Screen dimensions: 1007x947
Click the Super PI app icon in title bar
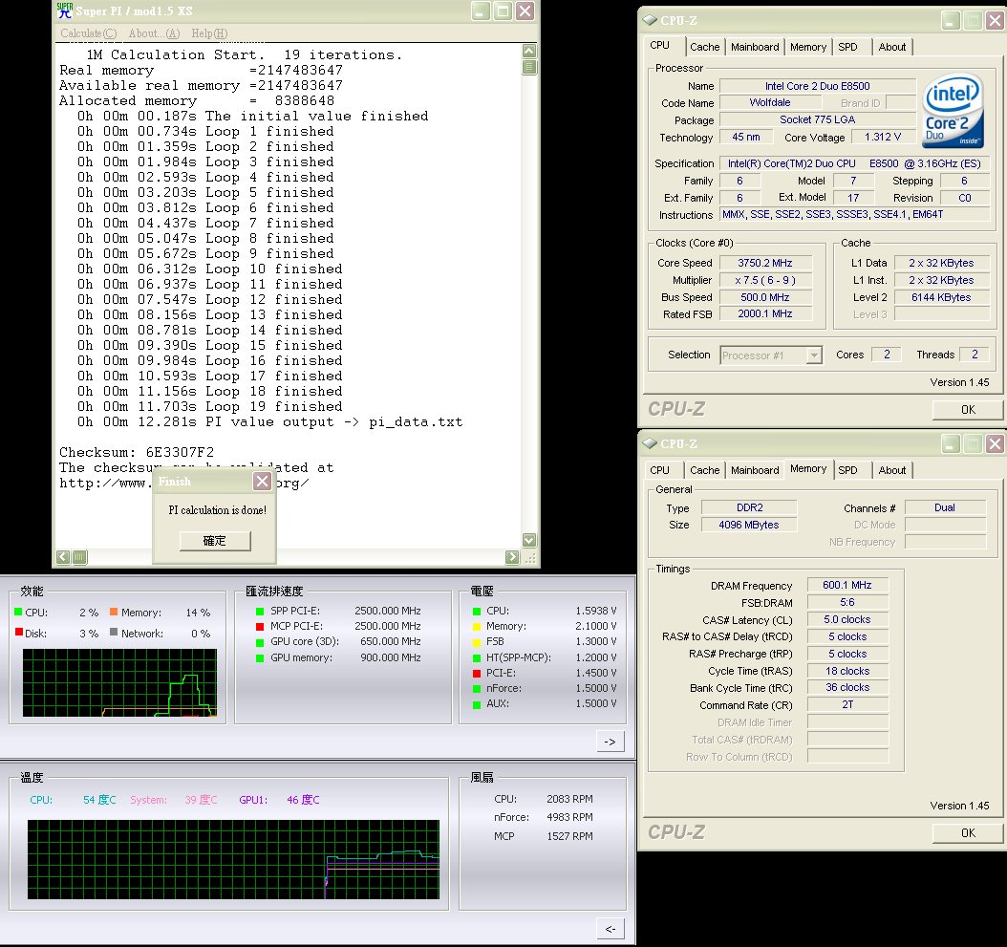click(x=64, y=11)
